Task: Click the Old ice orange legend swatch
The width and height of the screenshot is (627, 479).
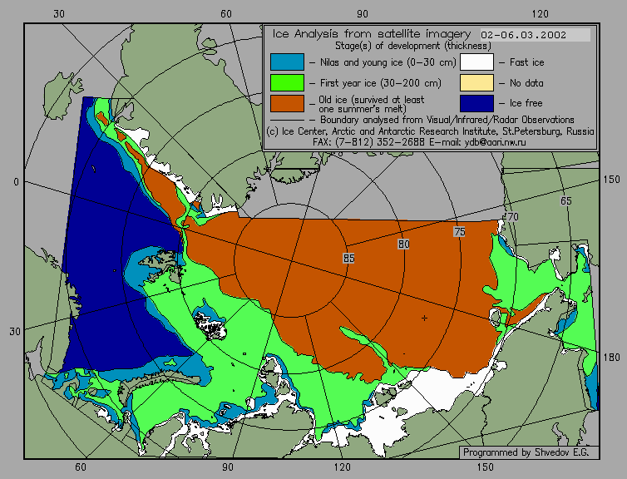Action: 287,103
